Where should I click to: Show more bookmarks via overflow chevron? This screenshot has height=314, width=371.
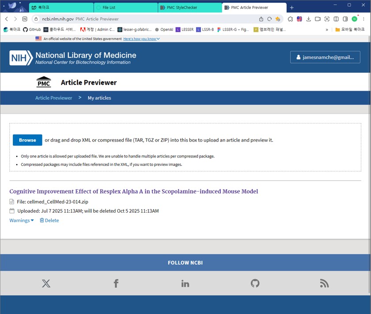pyautogui.click(x=327, y=30)
